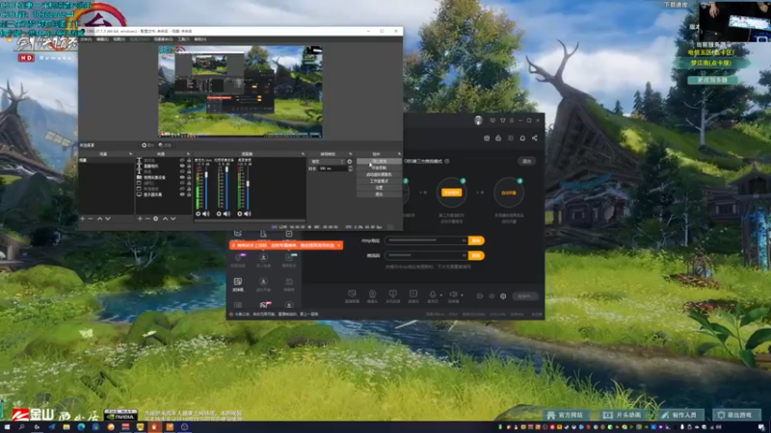
Task: Open second menu in OBS menu bar
Action: (x=102, y=39)
